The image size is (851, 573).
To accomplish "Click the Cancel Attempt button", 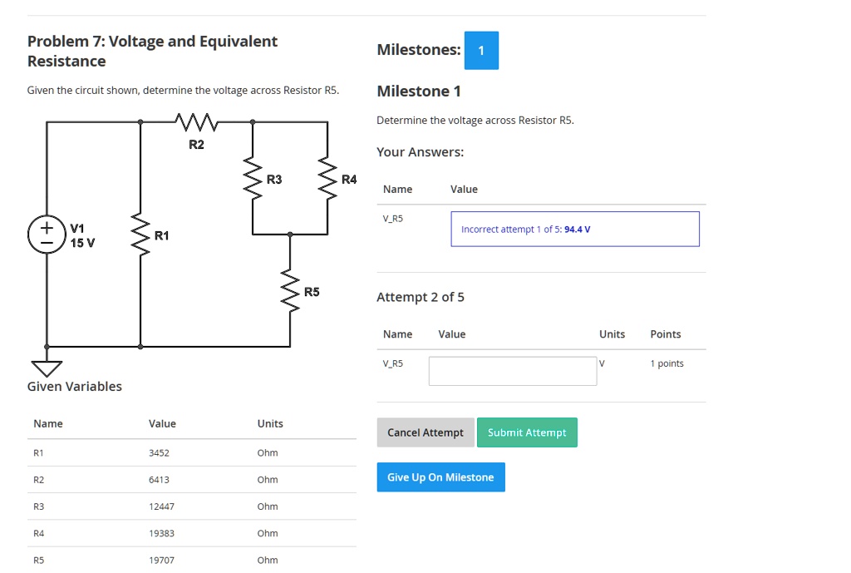I will click(x=425, y=432).
